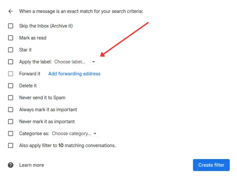Enable Never send it to Spam
This screenshot has height=178, width=237.
(11, 98)
